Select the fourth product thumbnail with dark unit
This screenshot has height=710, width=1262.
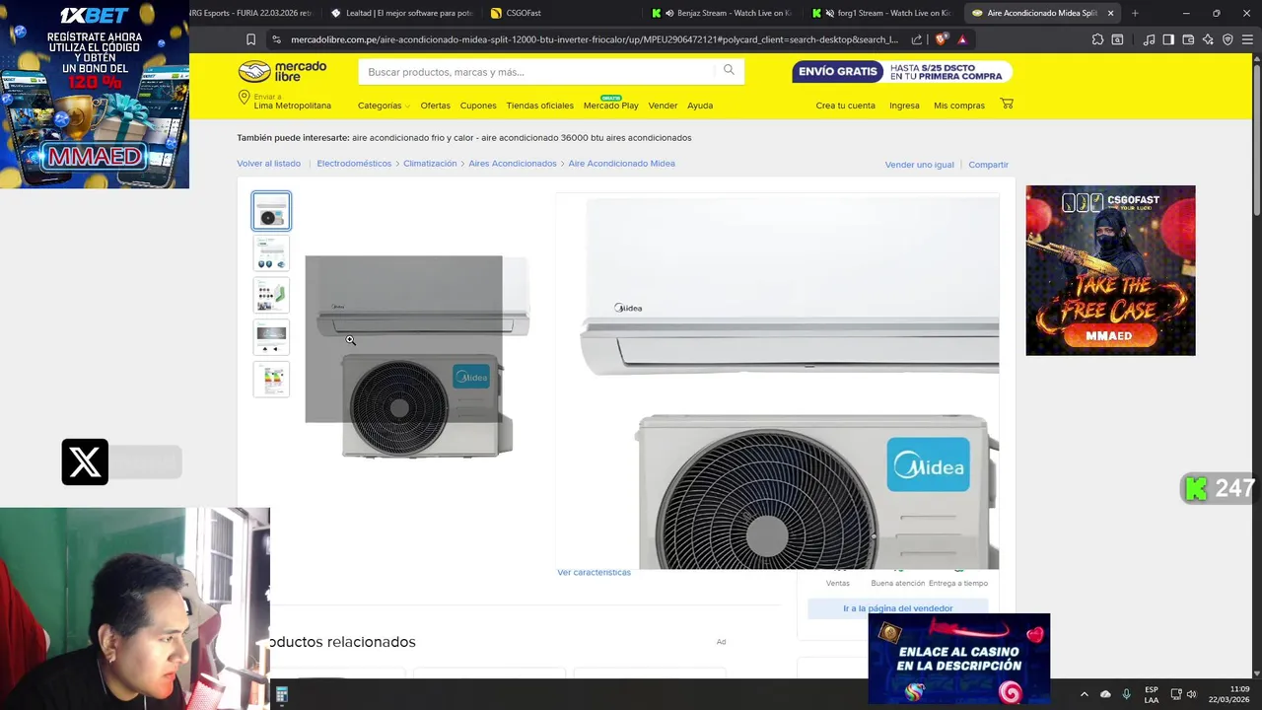click(x=271, y=336)
